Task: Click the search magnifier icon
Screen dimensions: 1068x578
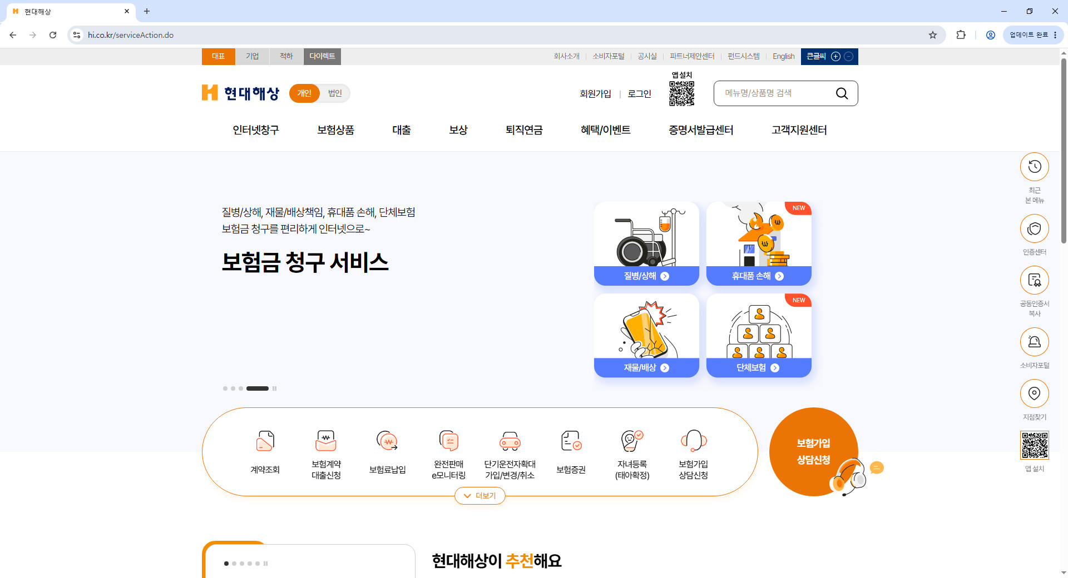Action: tap(842, 93)
